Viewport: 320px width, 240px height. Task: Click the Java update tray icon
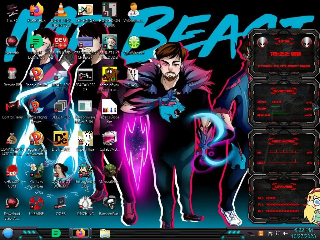(x=261, y=233)
